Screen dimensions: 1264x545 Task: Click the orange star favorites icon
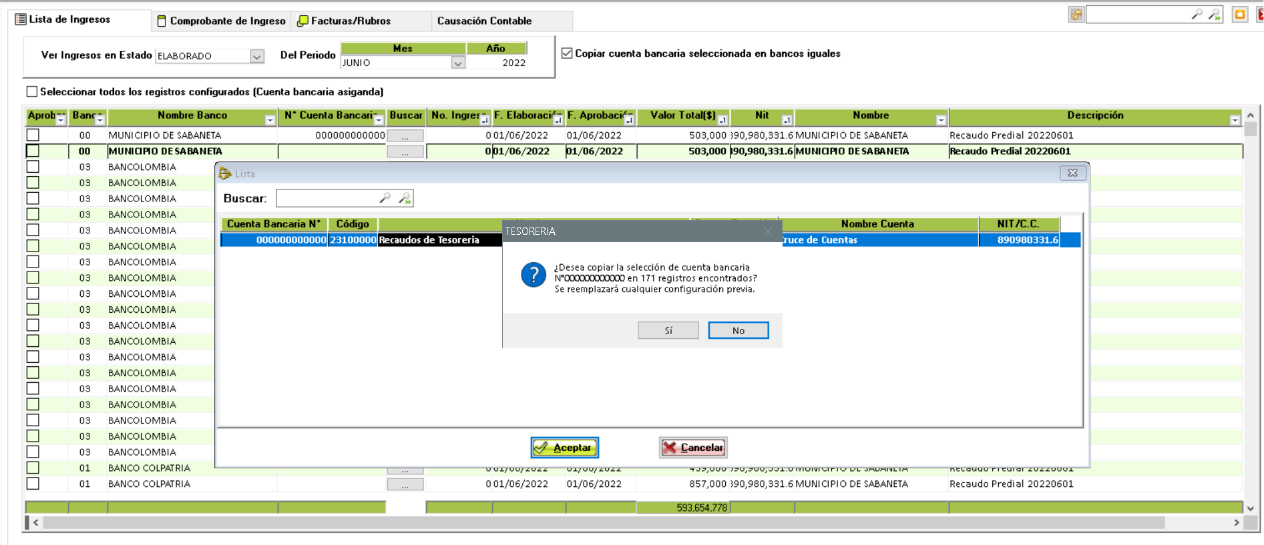point(1240,15)
